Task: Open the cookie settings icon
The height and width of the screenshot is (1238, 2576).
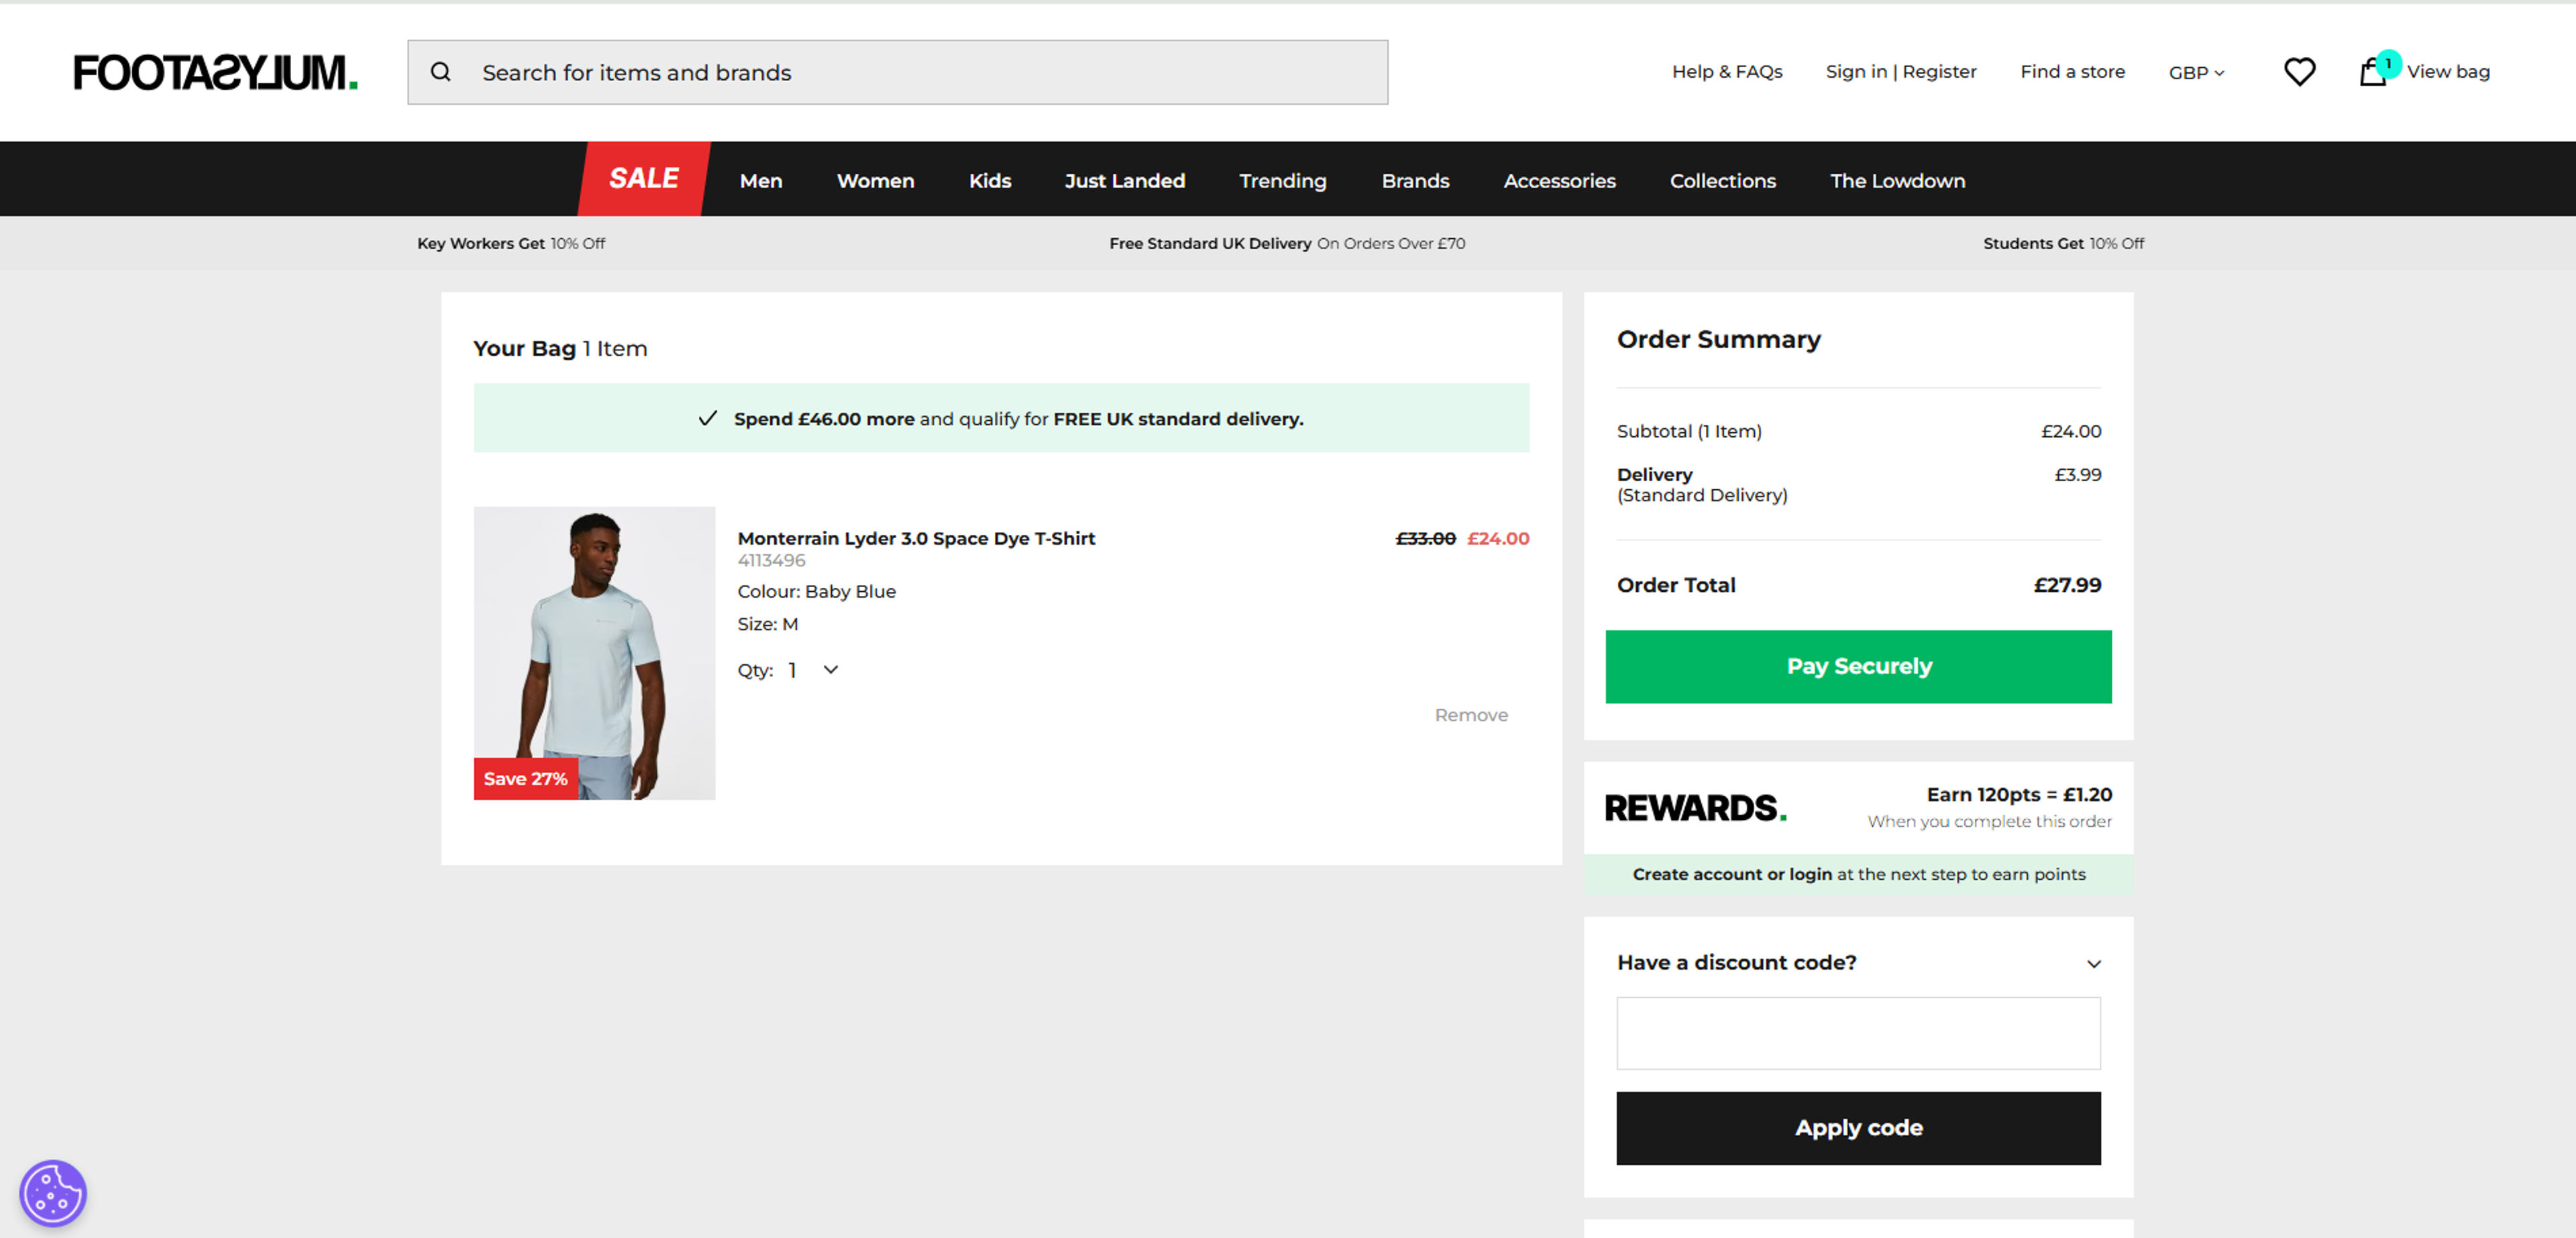Action: (x=53, y=1193)
